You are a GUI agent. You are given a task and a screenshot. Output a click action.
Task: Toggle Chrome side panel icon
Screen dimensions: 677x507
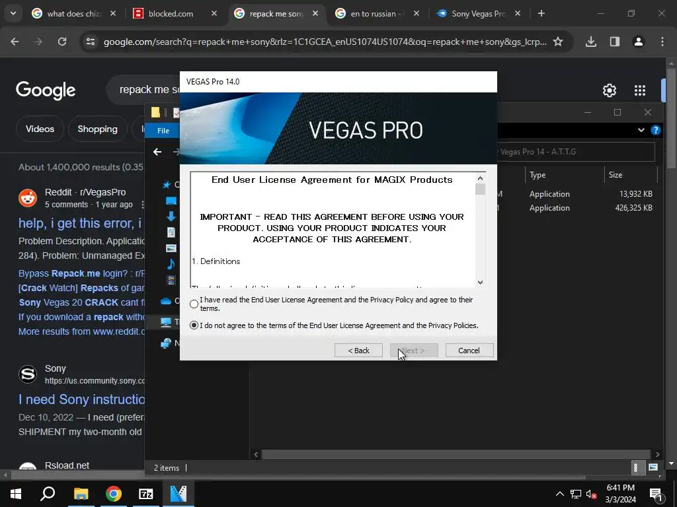(x=615, y=42)
